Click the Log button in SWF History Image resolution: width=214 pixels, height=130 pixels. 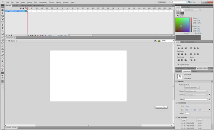point(184,120)
